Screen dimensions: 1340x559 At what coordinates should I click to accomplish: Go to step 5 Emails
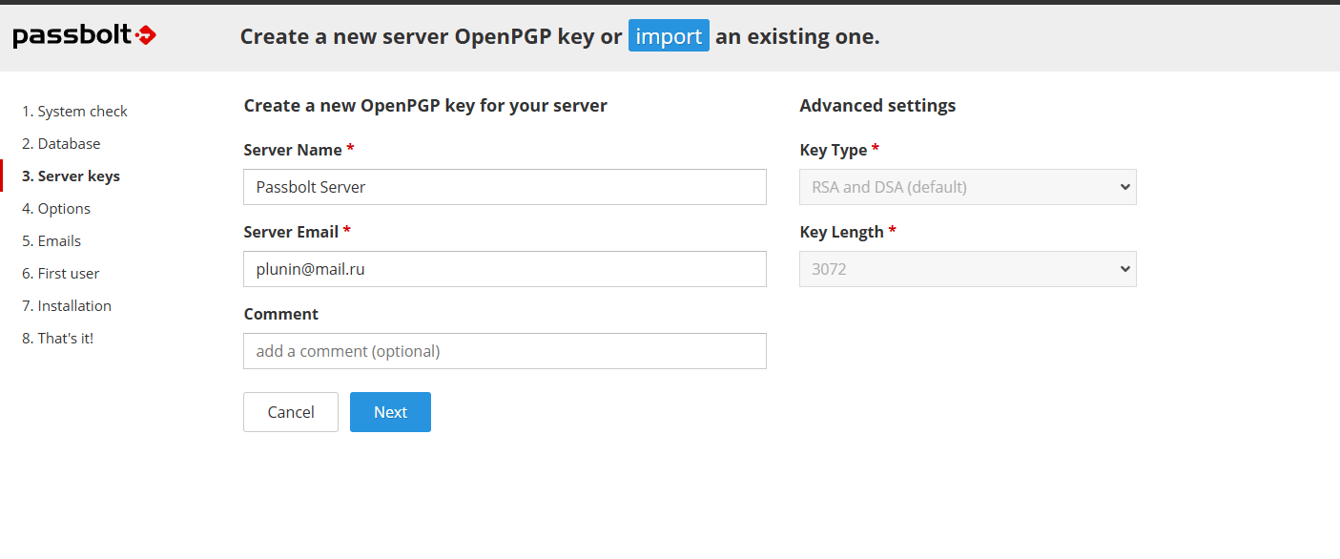point(52,241)
